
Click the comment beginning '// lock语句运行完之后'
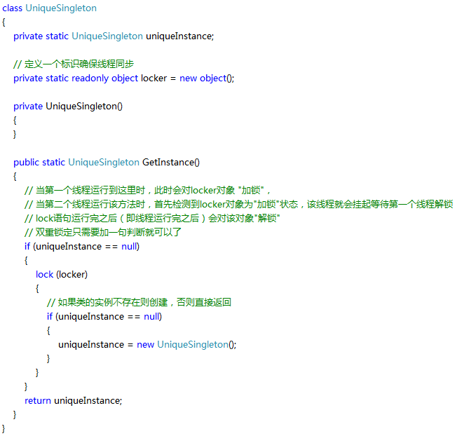coord(152,218)
